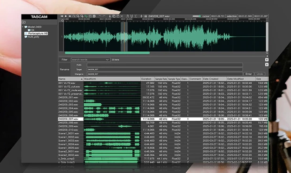Add a folder with the sidebar icon
The image size is (291, 173).
(x=23, y=22)
